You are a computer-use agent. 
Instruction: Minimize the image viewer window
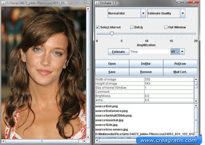pyautogui.click(x=70, y=2)
